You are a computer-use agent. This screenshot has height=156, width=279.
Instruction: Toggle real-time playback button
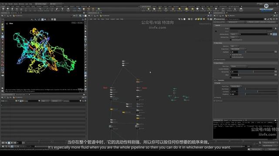click(x=3, y=146)
